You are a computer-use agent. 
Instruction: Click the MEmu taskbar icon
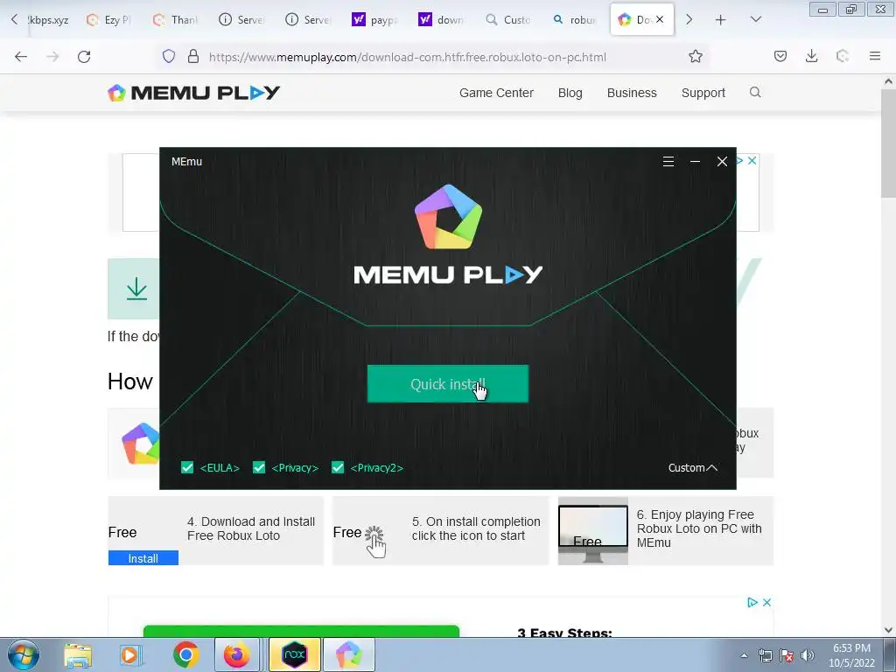point(348,654)
